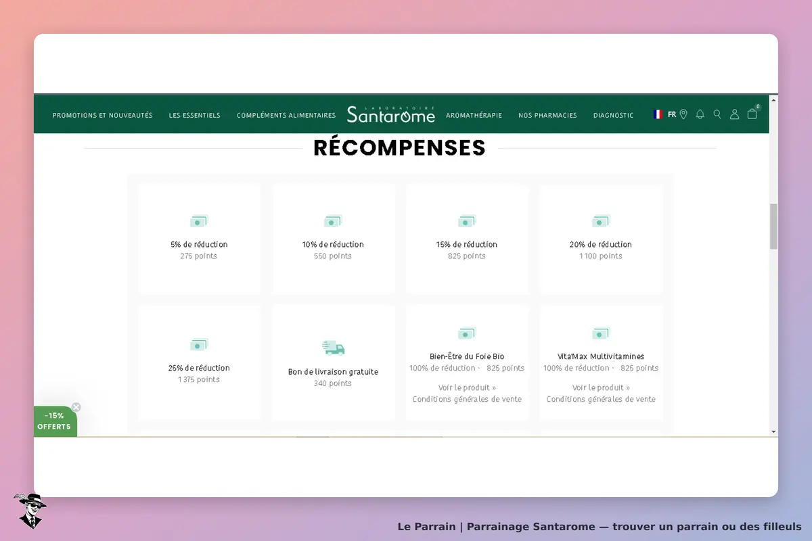The image size is (812, 541).
Task: Click the 340 points text
Action: 333,383
